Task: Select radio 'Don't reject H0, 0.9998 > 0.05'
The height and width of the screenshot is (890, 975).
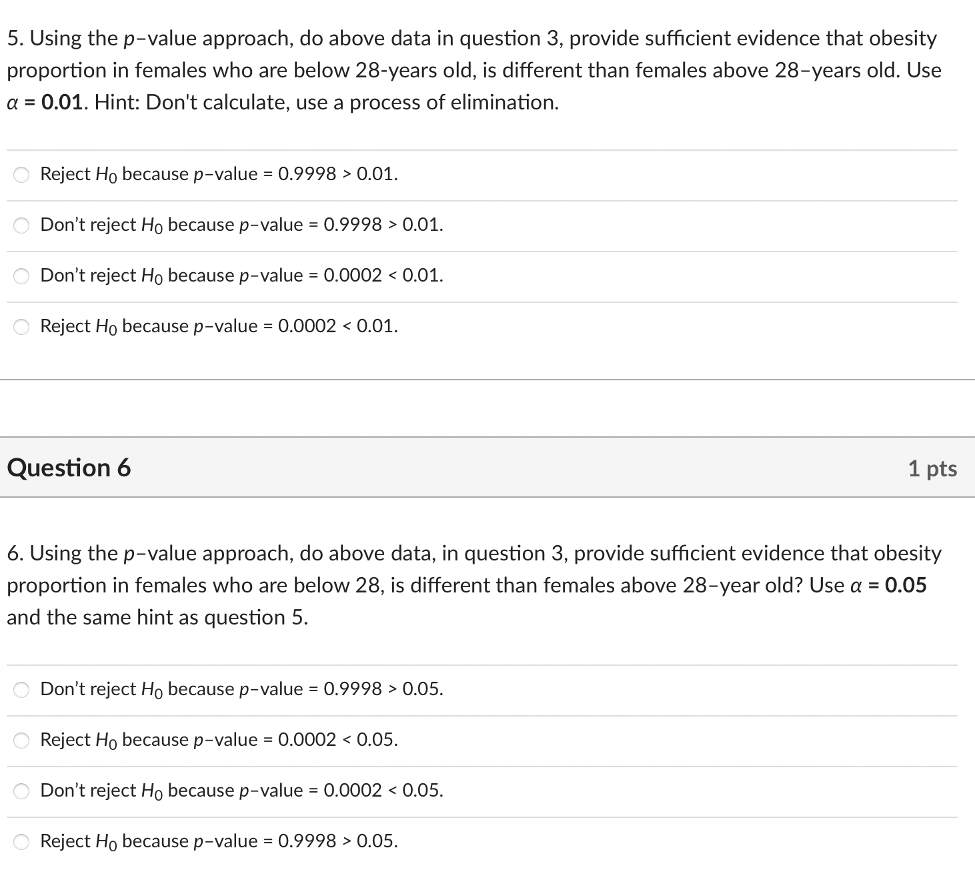Action: point(22,691)
